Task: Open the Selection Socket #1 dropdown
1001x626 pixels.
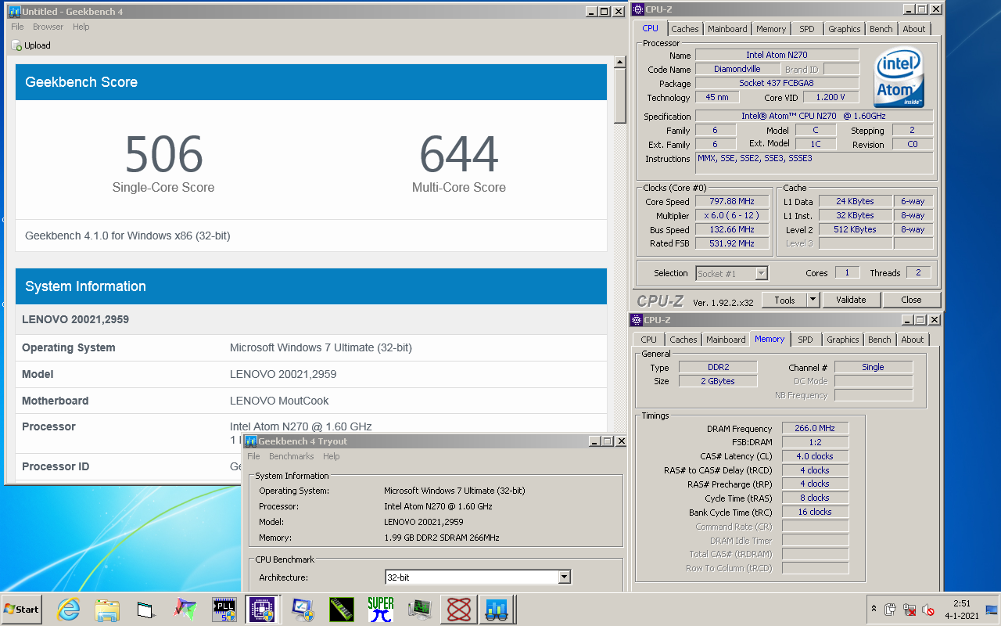Action: tap(732, 273)
